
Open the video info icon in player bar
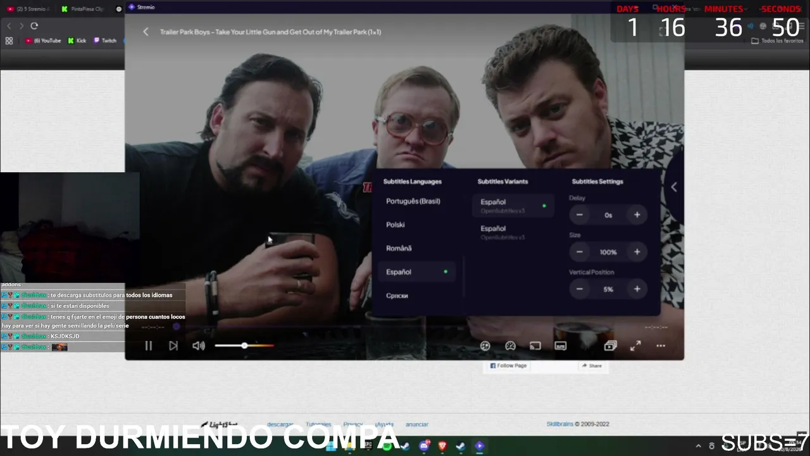485,346
